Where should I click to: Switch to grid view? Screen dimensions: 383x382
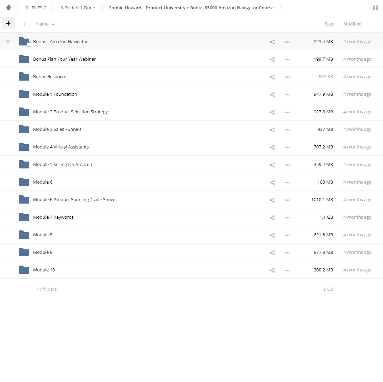(375, 8)
